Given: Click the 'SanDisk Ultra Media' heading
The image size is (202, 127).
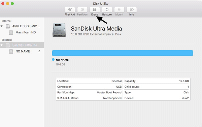Looking at the screenshot, I should click(96, 29).
